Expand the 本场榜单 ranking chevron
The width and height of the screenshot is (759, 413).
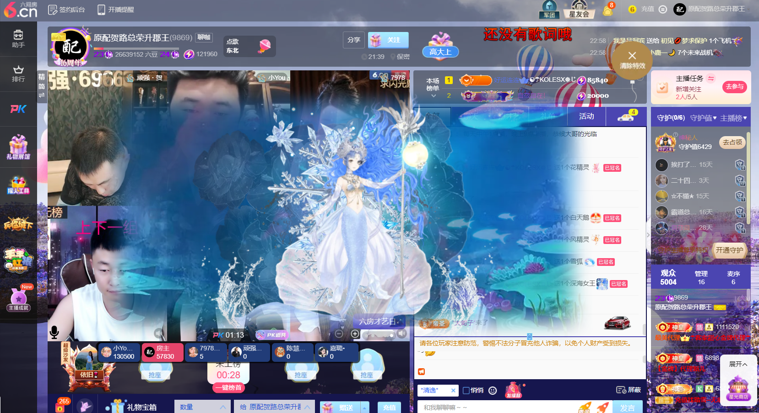(x=433, y=96)
